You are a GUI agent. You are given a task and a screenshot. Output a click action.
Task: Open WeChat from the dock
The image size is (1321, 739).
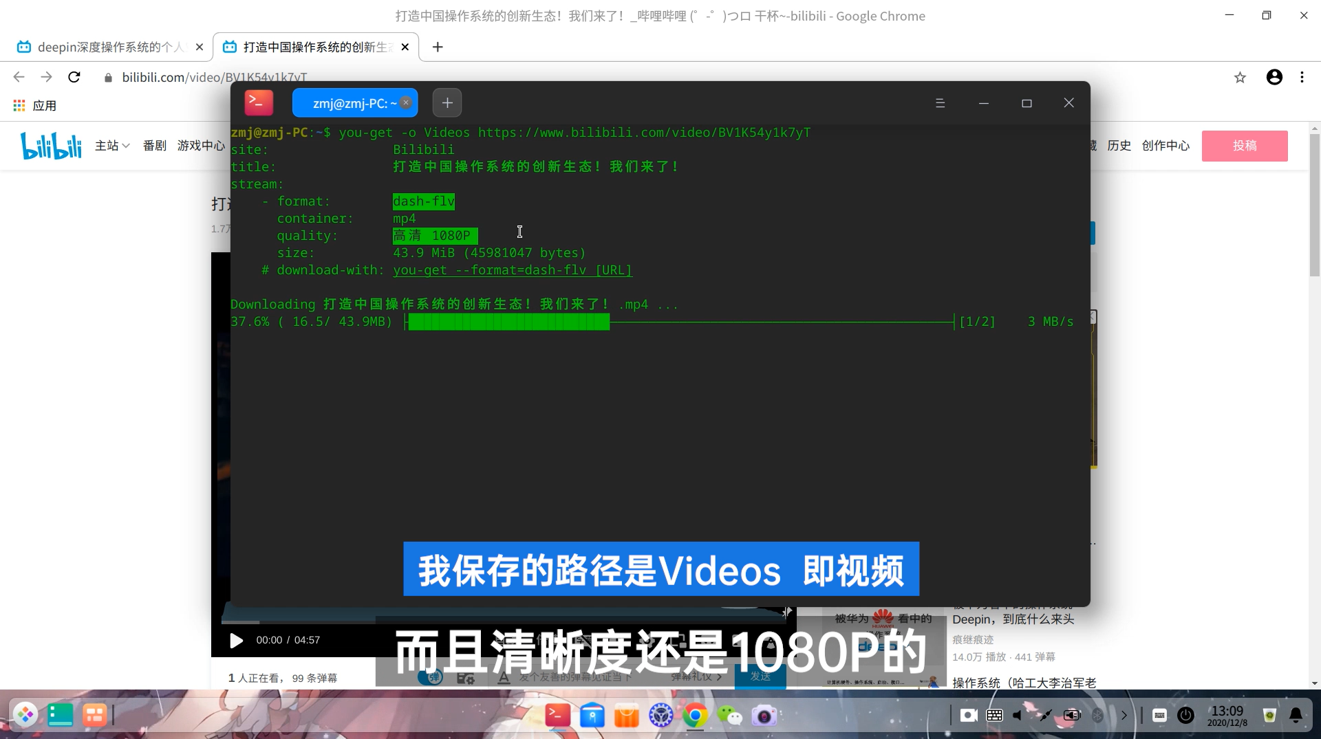(729, 716)
